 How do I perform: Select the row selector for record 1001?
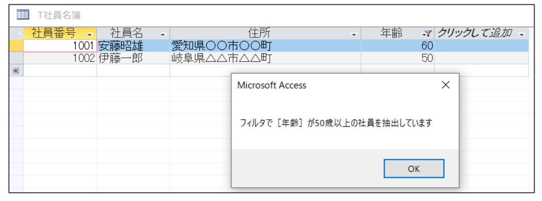click(x=16, y=46)
